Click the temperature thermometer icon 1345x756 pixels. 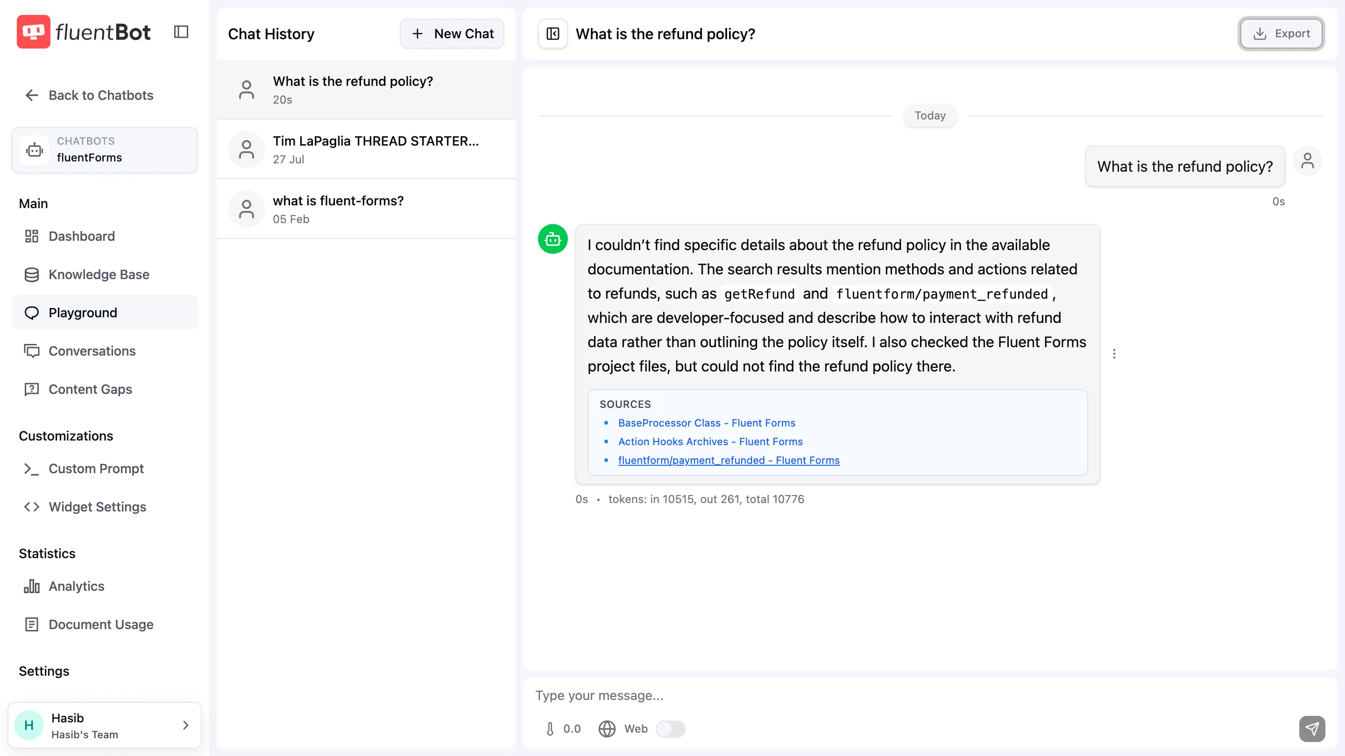coord(550,728)
